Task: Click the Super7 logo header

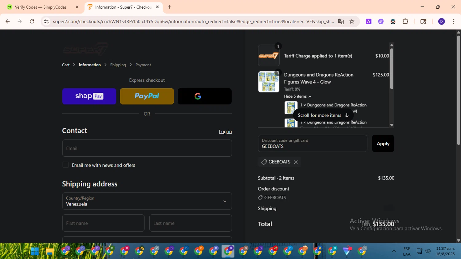Action: coord(85,49)
